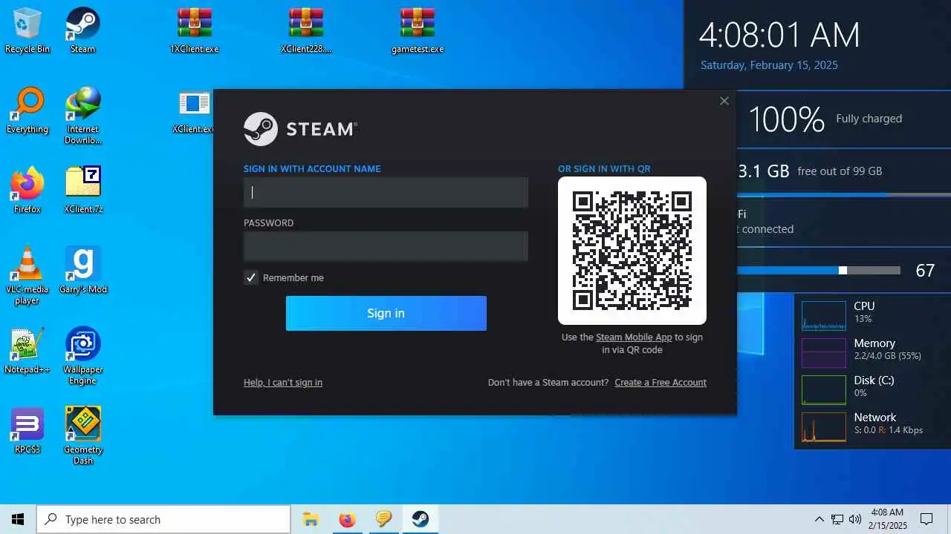Select the gametest.exe archive icon
951x534 pixels.
tap(418, 30)
